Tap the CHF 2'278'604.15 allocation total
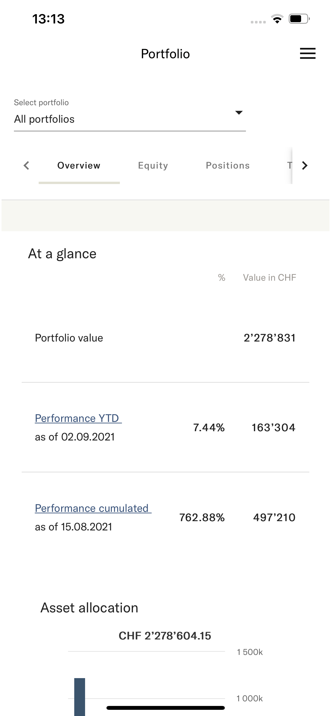 pyautogui.click(x=165, y=636)
